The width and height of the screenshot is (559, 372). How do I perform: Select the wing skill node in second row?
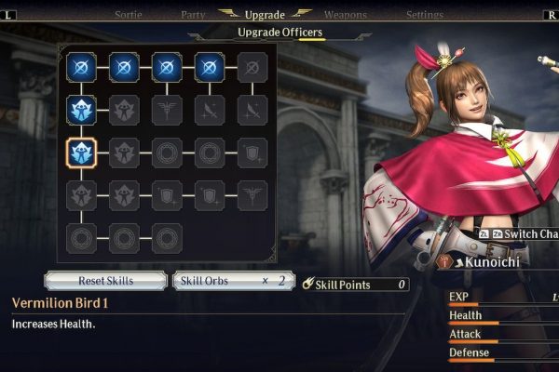(167, 110)
